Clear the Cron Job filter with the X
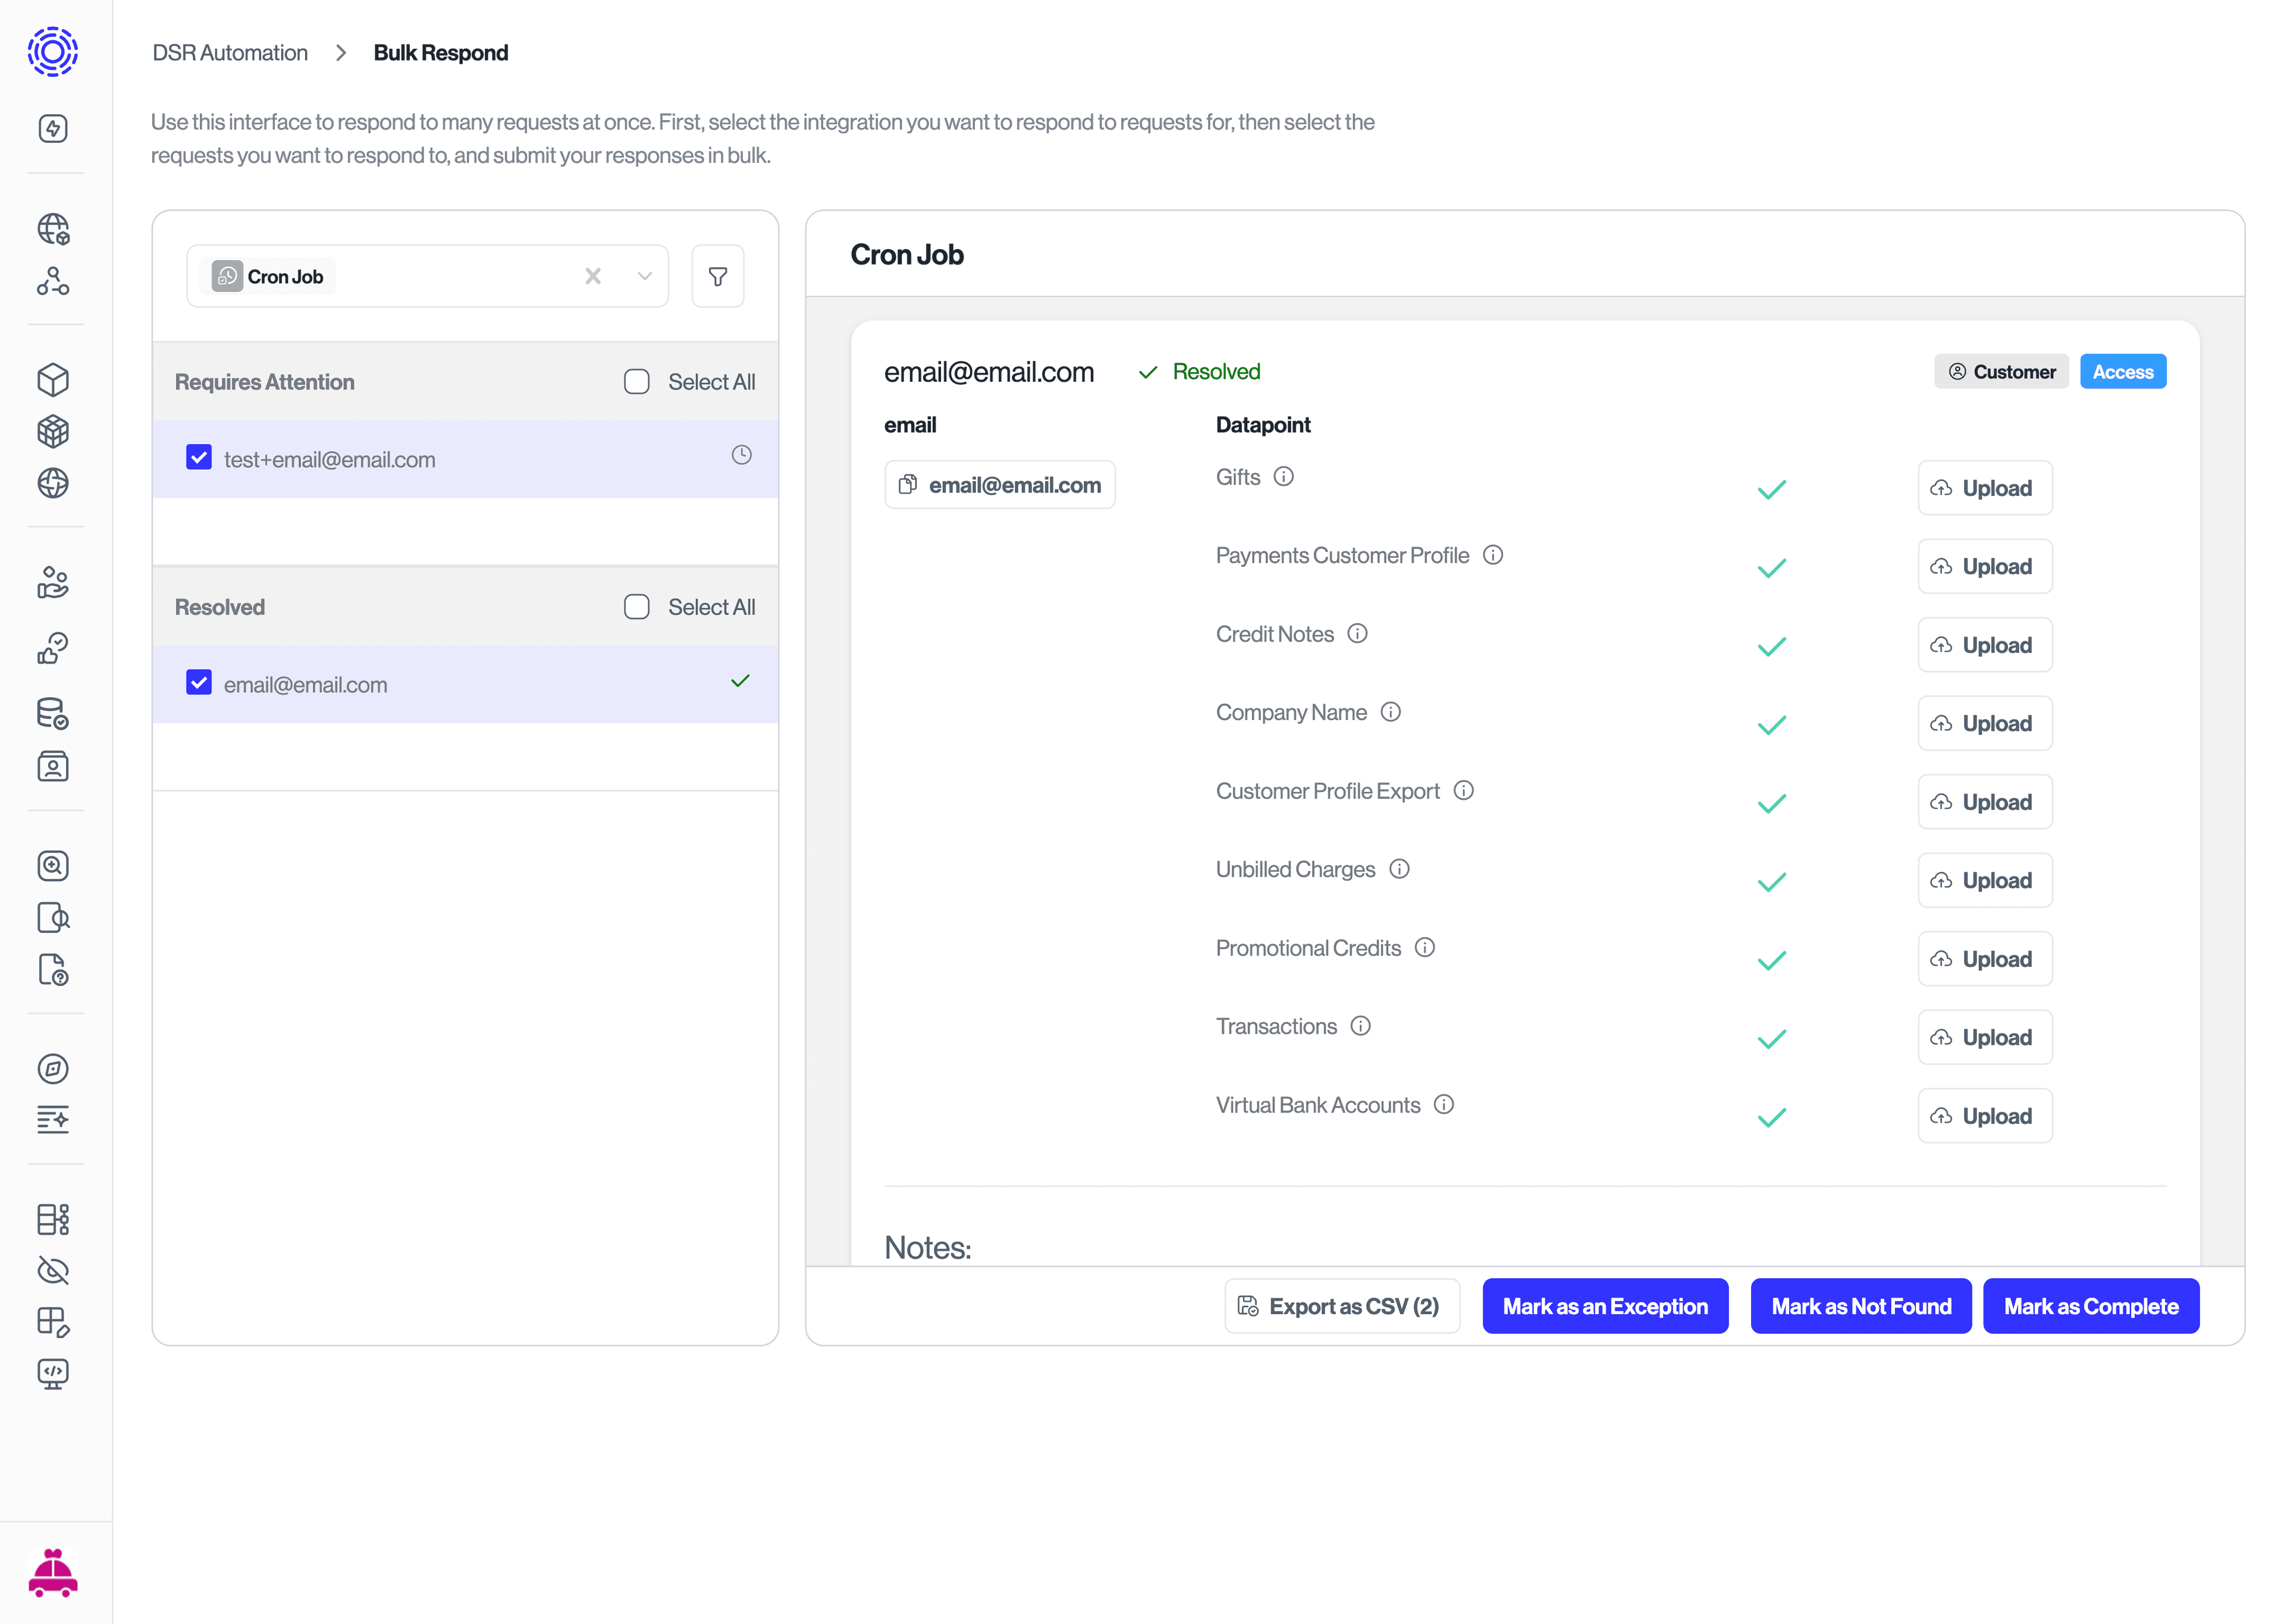 pyautogui.click(x=593, y=276)
